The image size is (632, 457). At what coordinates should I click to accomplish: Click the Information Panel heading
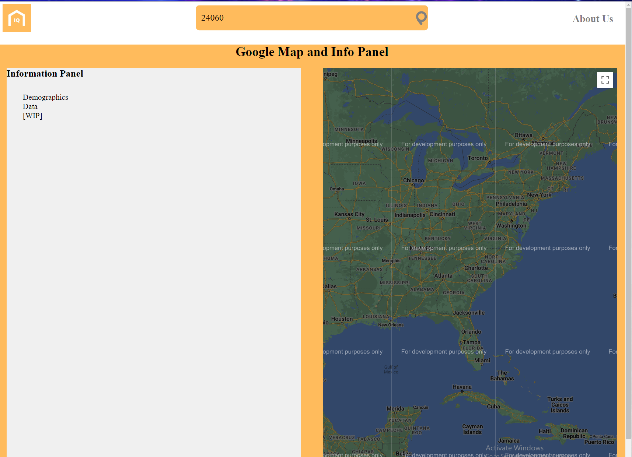(x=45, y=74)
